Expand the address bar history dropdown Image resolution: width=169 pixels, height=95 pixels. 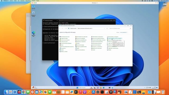coord(105,28)
